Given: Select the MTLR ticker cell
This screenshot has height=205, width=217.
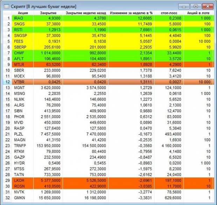Looking at the screenshot, I should coord(23,64).
